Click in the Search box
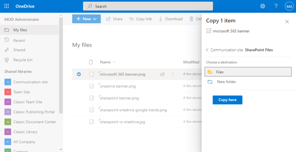Viewport: 296px width, 152px height. coord(148,6)
